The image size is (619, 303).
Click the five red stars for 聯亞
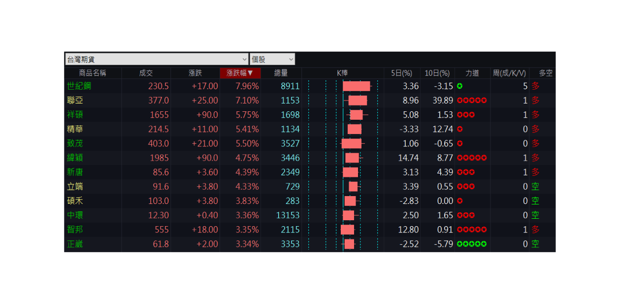[471, 101]
